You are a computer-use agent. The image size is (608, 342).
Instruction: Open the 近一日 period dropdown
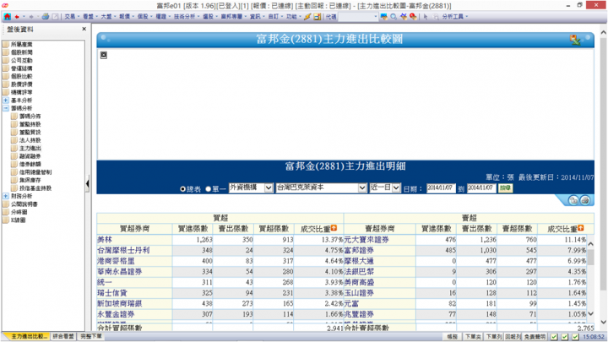(385, 187)
